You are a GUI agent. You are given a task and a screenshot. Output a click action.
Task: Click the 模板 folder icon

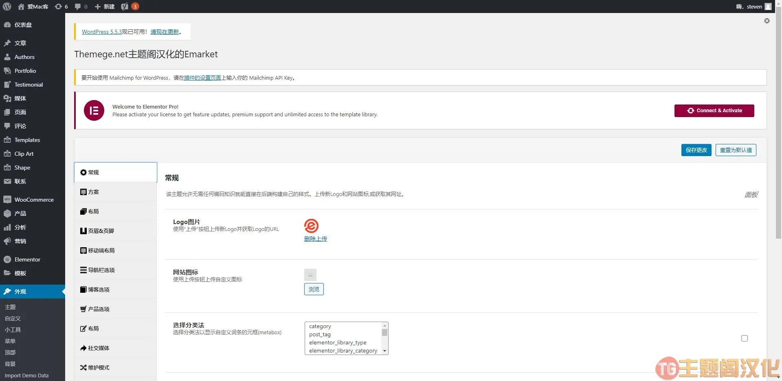[7, 273]
